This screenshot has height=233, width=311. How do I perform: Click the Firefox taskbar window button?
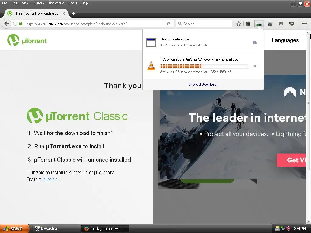(105, 228)
